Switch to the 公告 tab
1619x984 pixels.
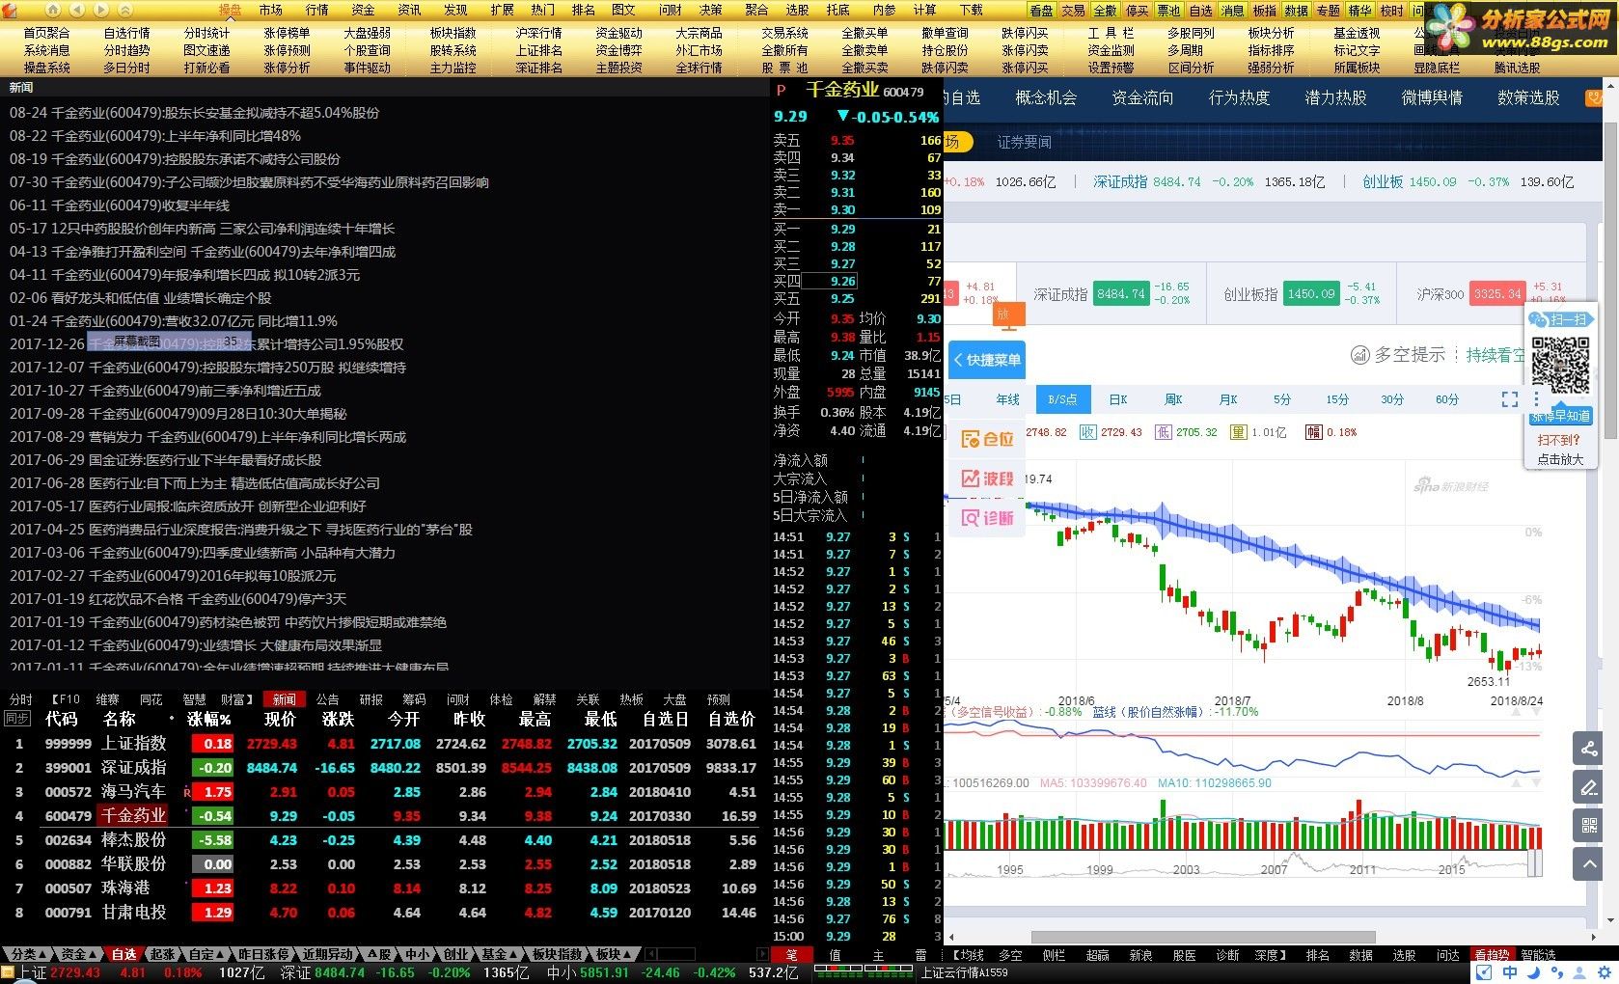(328, 699)
